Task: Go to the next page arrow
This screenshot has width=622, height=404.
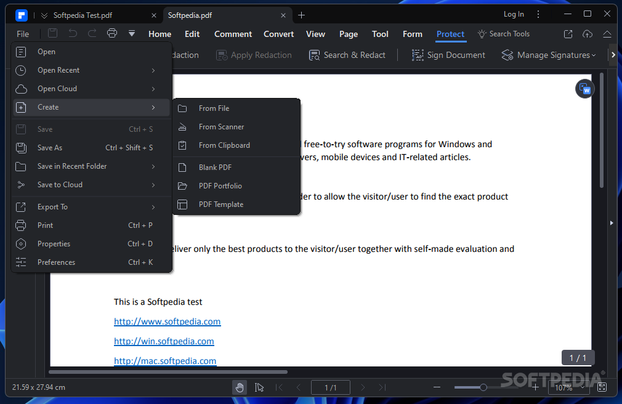Action: pyautogui.click(x=363, y=387)
